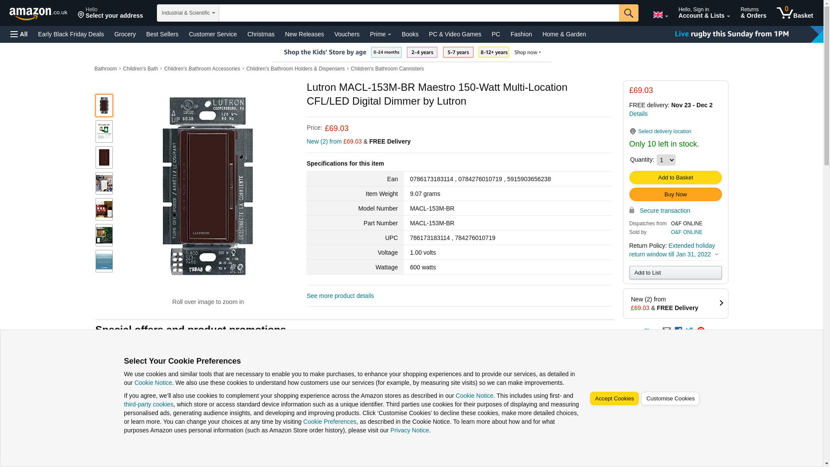
Task: Open the Industrial & Scientific search category dropdown
Action: click(x=188, y=13)
